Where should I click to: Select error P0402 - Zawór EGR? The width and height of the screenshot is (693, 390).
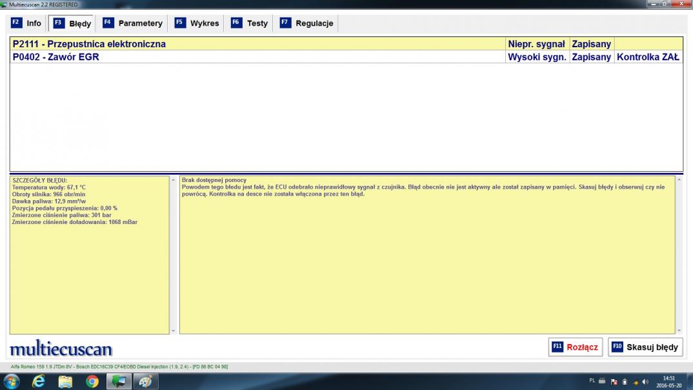[x=257, y=57]
